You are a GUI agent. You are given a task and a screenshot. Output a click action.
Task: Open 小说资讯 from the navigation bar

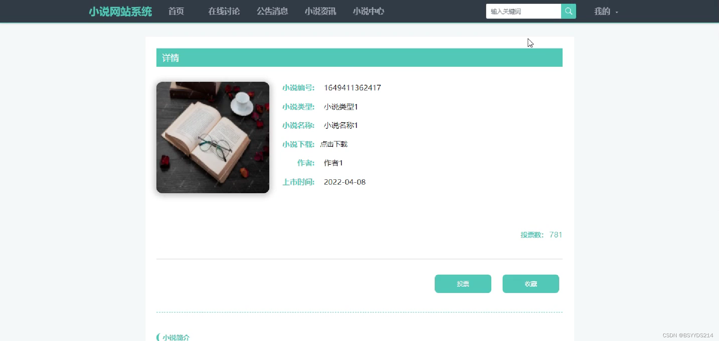tap(320, 11)
